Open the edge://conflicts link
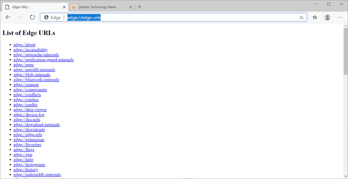 point(27,95)
